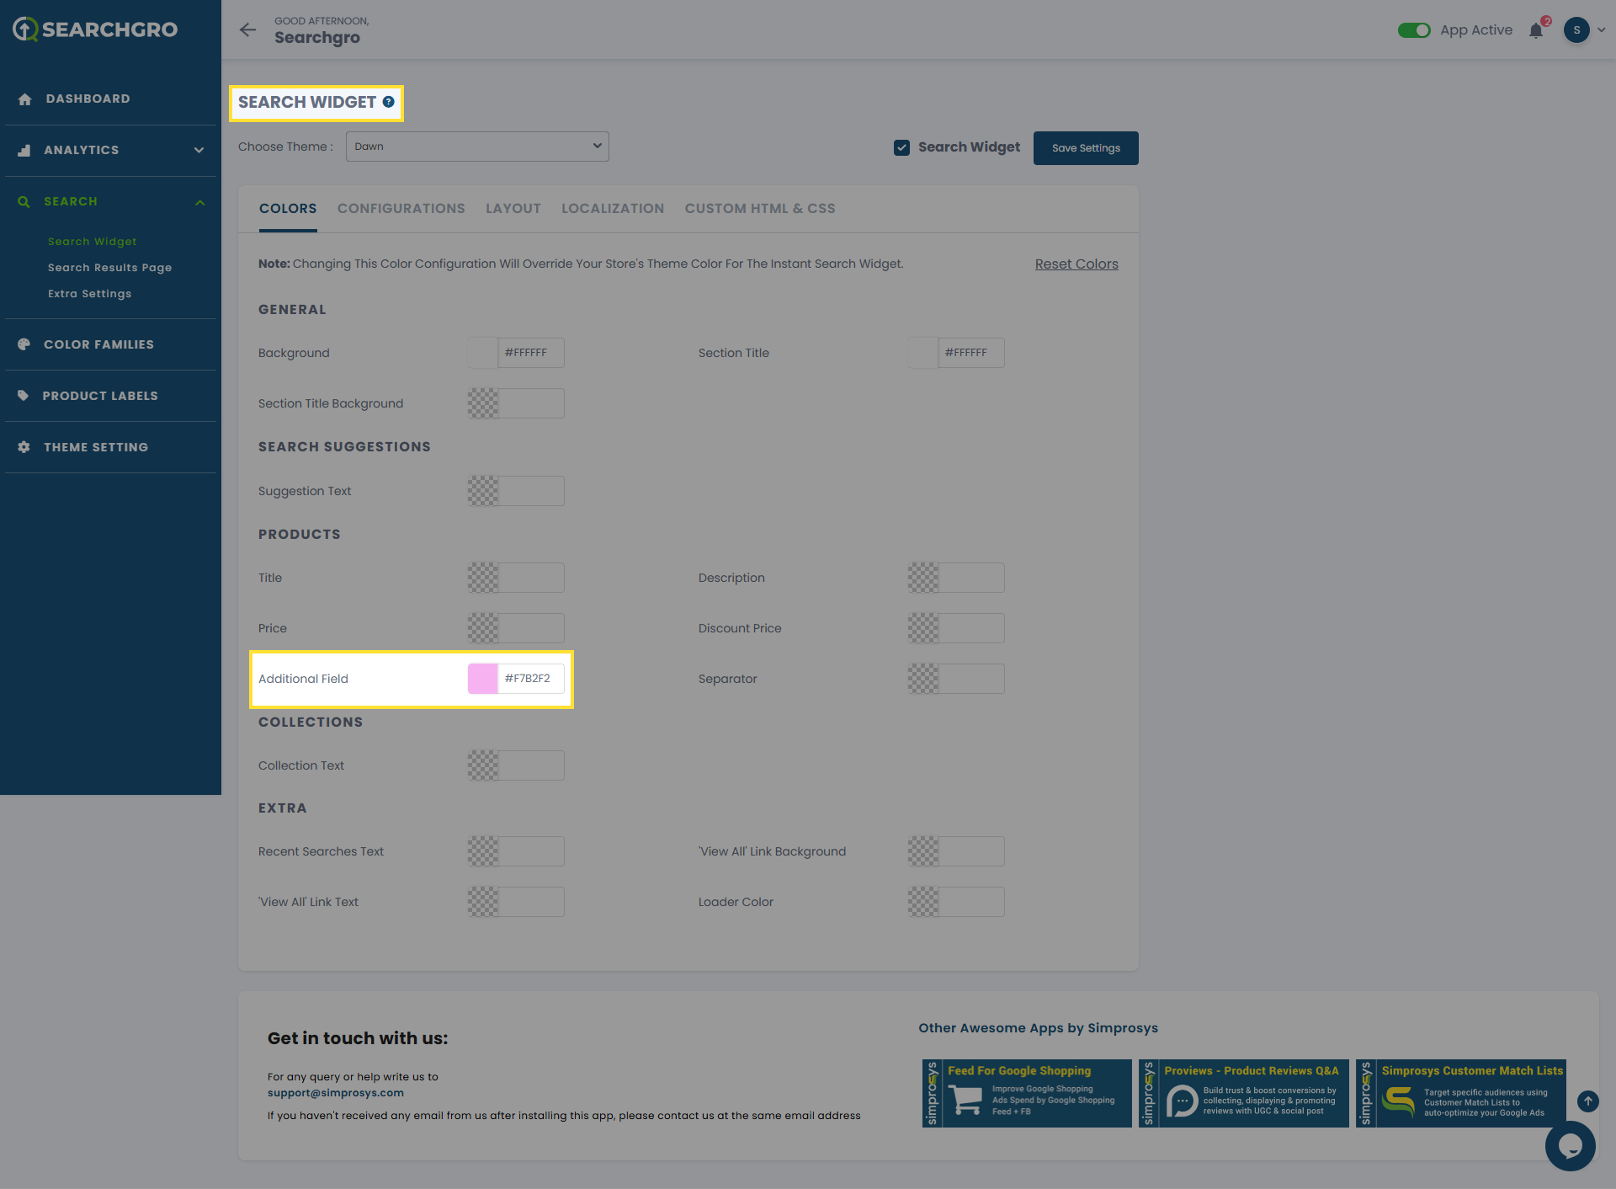Click the scroll-to-top arrow icon
This screenshot has width=1616, height=1189.
click(1587, 1101)
